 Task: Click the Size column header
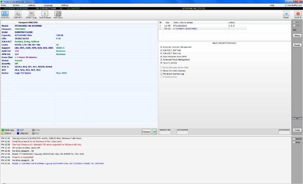(167, 23)
